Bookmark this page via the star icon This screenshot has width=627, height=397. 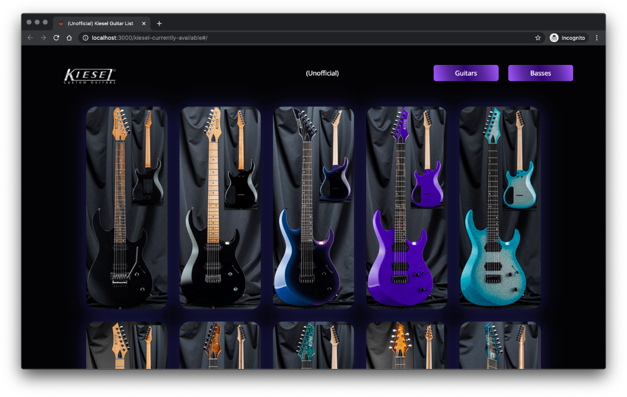pyautogui.click(x=537, y=37)
